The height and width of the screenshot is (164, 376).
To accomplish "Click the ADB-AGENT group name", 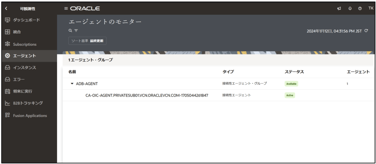I will [87, 84].
